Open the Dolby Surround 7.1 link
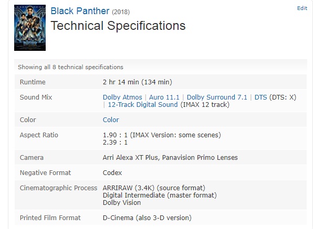Image resolution: width=313 pixels, height=229 pixels. [217, 97]
